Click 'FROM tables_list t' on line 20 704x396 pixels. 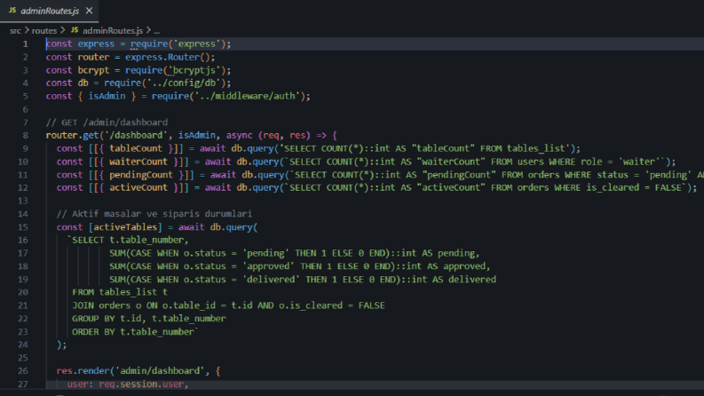click(x=120, y=292)
